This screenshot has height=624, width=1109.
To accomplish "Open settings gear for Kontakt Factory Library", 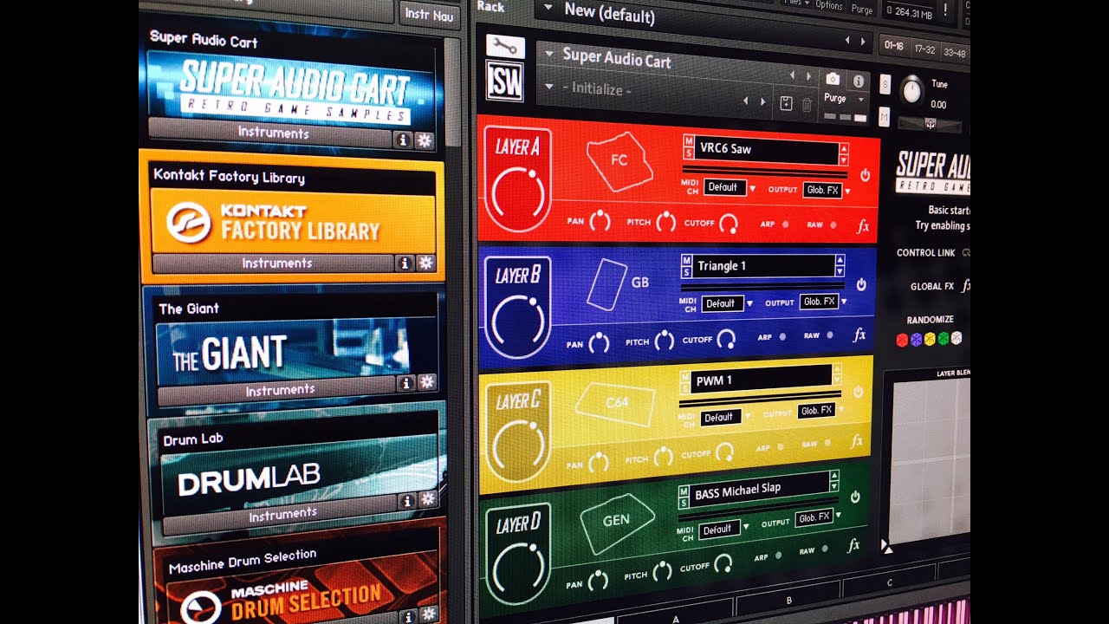I will 425,263.
